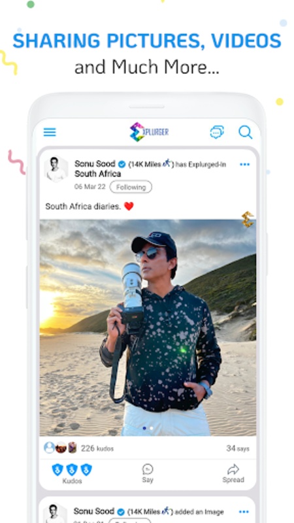Tap the gold Explurger badge above photo
This screenshot has width=294, height=523.
248,219
